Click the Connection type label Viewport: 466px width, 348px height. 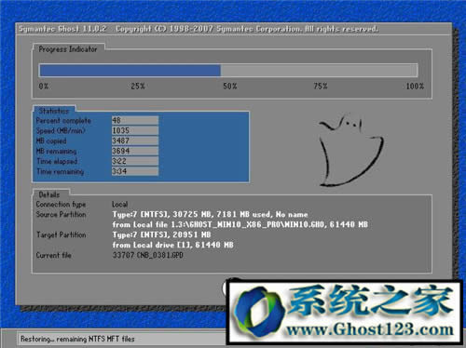tap(61, 205)
